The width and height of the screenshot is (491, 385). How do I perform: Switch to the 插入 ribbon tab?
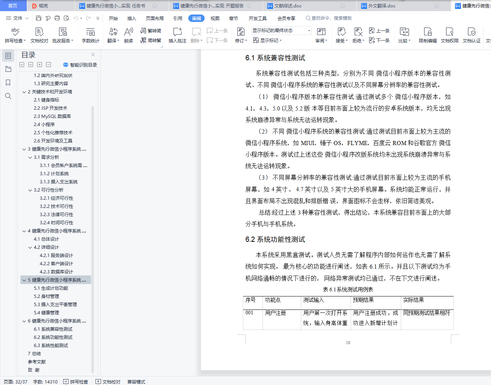click(x=132, y=18)
